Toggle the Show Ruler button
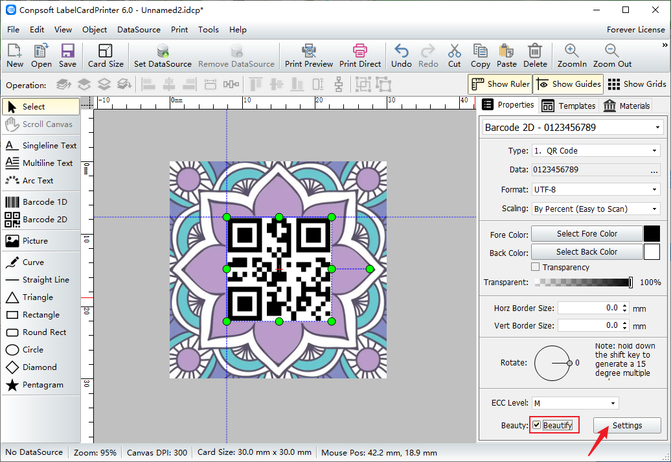Screen dimensions: 671x462 pyautogui.click(x=500, y=84)
